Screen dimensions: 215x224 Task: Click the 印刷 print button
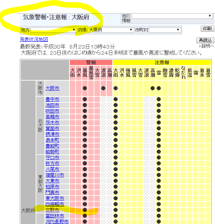point(207,28)
